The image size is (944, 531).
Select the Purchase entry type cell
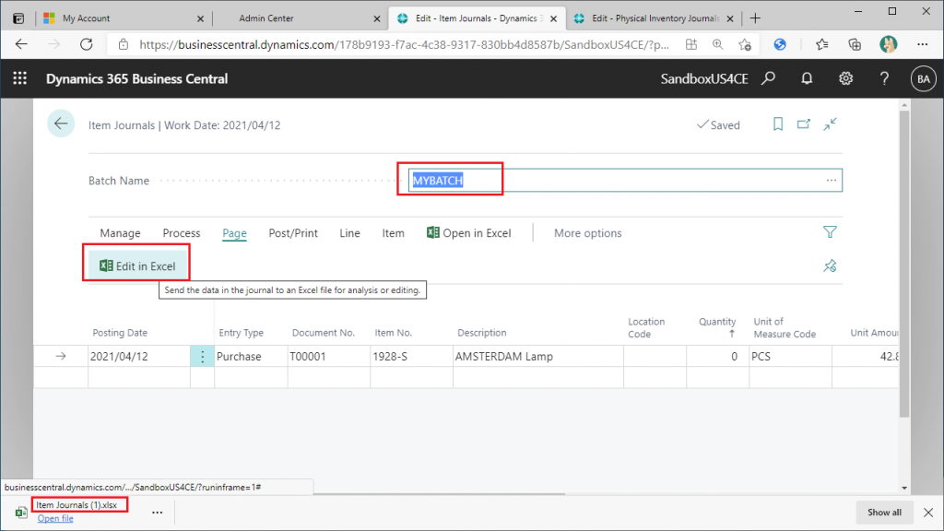click(x=251, y=357)
